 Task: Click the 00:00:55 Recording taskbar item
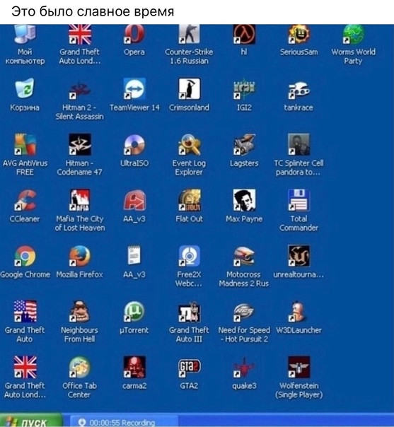click(x=124, y=421)
